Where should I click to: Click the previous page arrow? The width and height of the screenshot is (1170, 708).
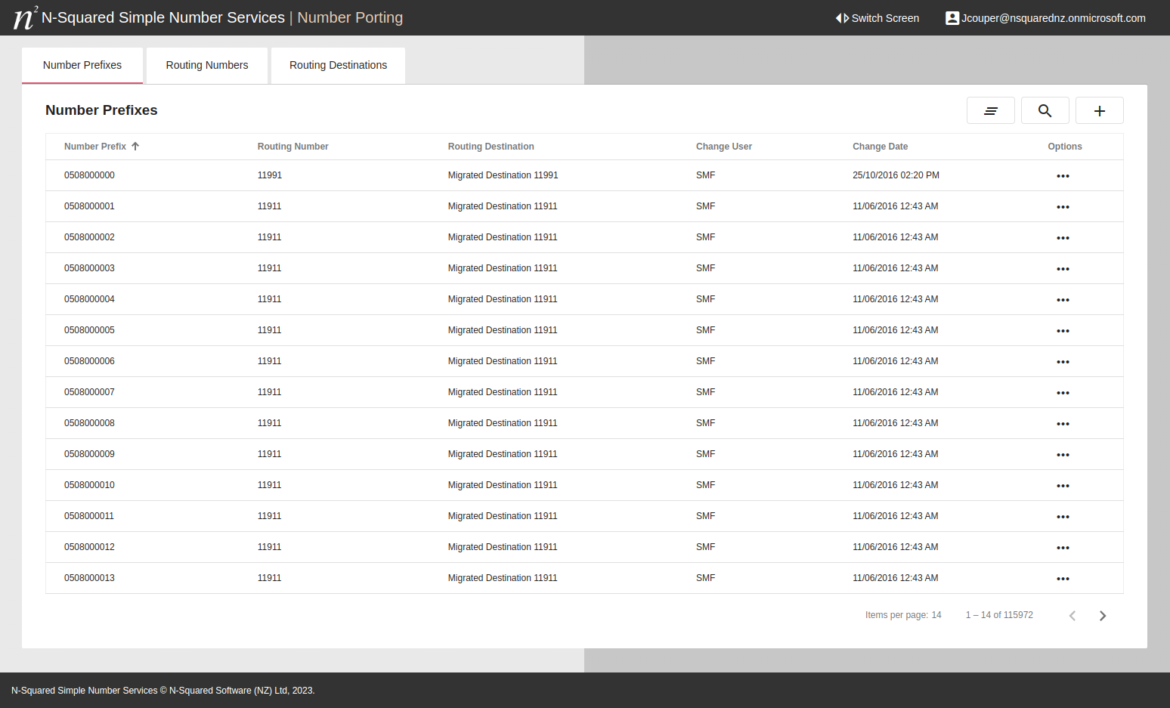1072,616
